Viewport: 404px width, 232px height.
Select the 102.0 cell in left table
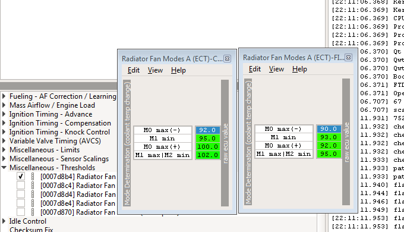tap(207, 155)
